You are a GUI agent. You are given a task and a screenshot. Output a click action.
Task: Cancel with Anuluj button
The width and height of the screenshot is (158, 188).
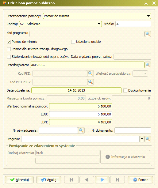[49, 180]
